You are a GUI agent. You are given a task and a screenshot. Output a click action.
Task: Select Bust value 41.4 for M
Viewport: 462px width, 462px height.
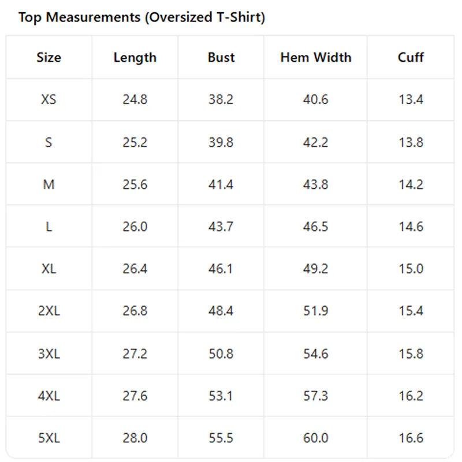pos(221,185)
